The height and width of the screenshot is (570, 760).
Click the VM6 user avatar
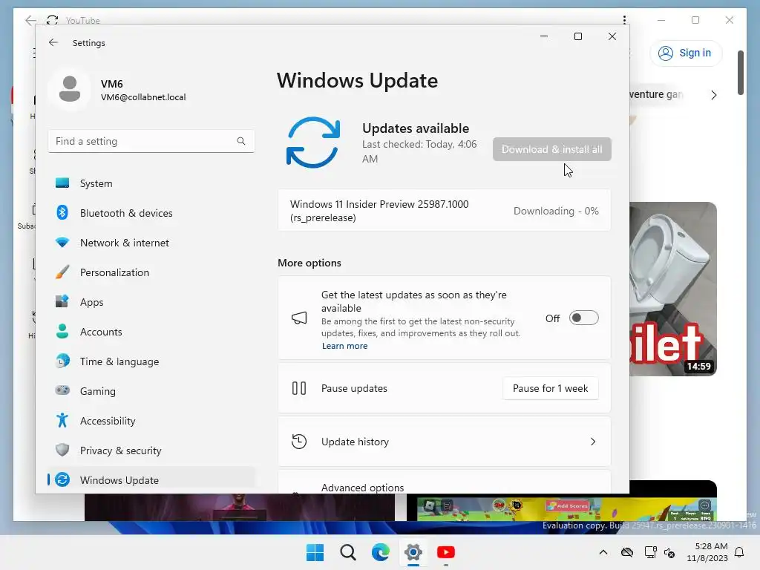(70, 89)
